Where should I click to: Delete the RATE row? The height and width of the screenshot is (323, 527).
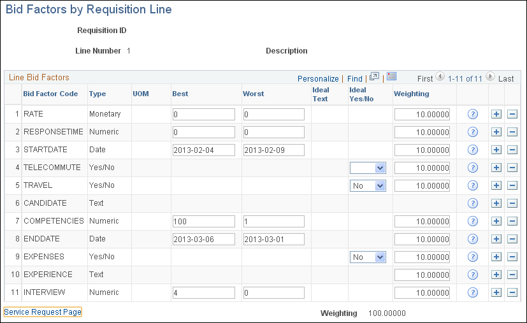point(512,114)
